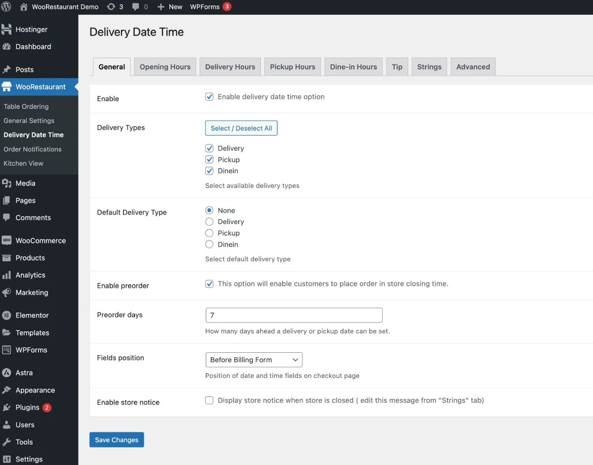
Task: Open the Fields position dropdown
Action: click(x=254, y=360)
